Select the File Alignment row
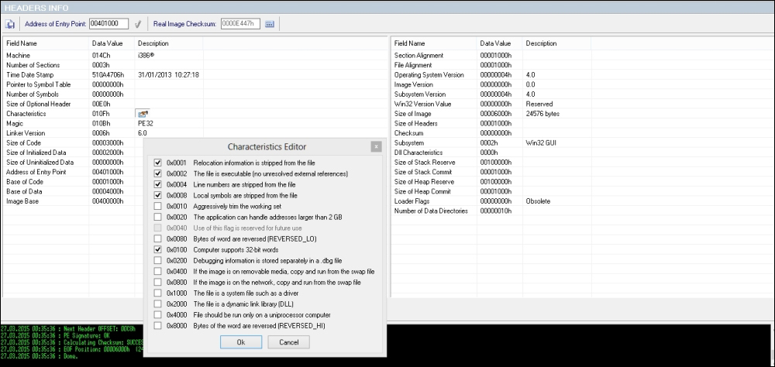The width and height of the screenshot is (775, 367). [581, 65]
